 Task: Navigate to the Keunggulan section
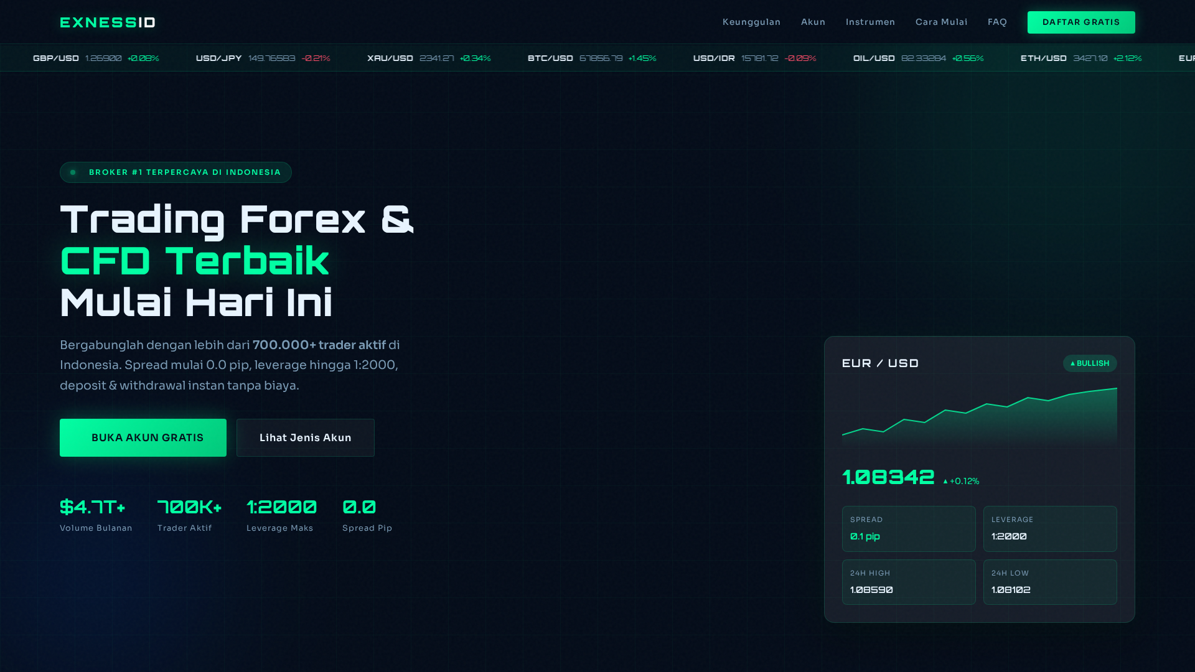tap(751, 22)
